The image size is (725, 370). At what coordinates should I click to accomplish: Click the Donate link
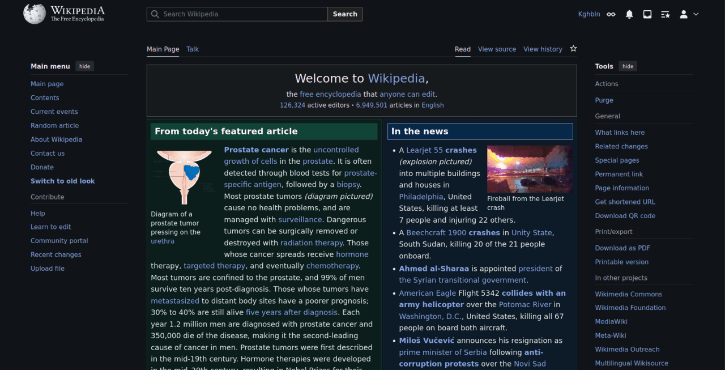[42, 167]
